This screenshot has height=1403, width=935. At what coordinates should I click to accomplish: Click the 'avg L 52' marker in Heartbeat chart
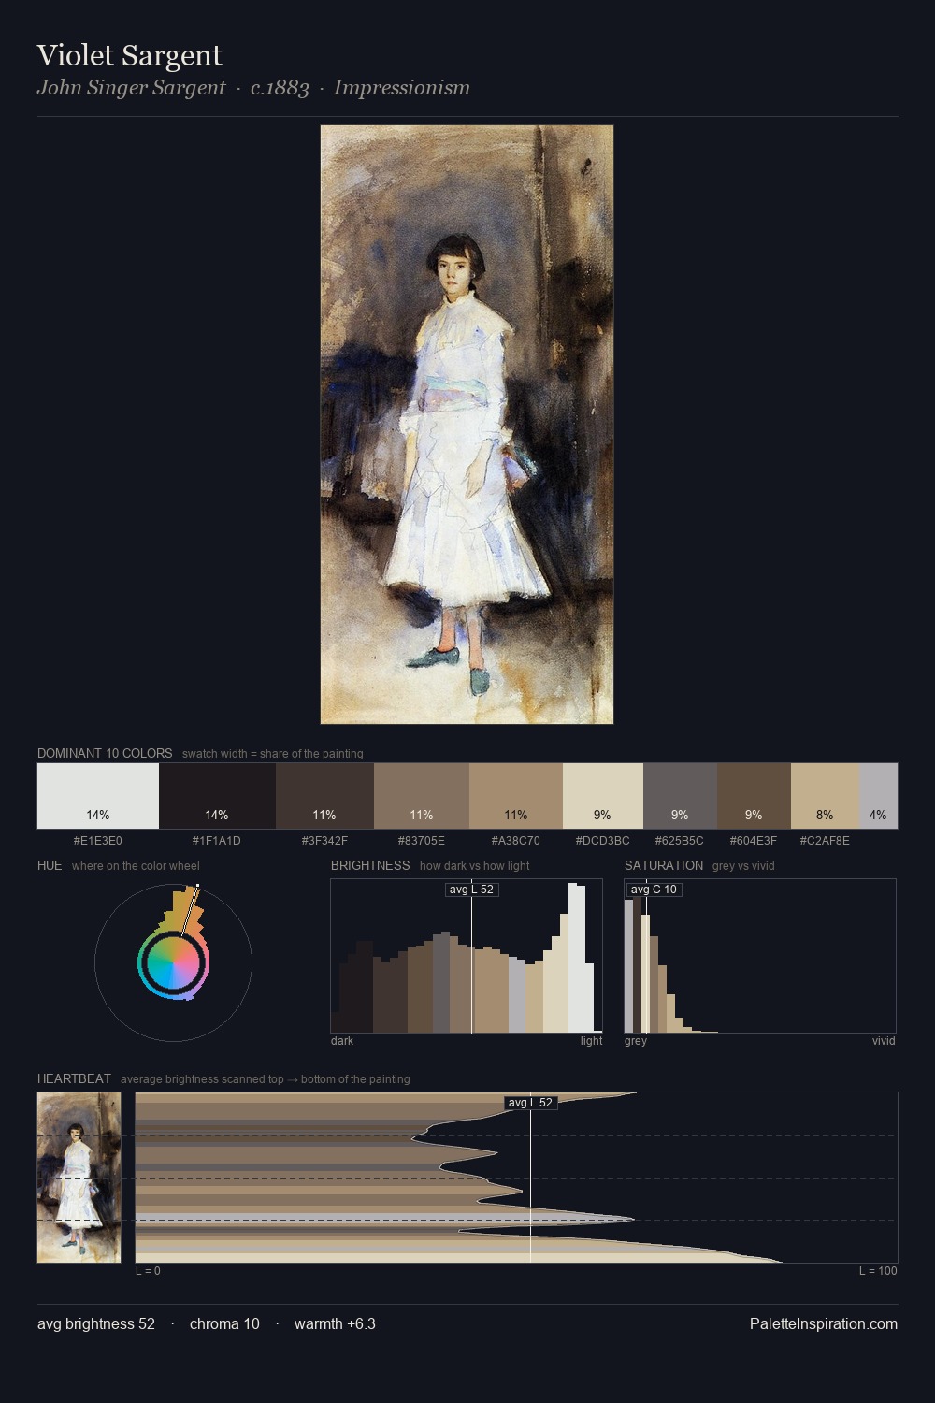530,1103
